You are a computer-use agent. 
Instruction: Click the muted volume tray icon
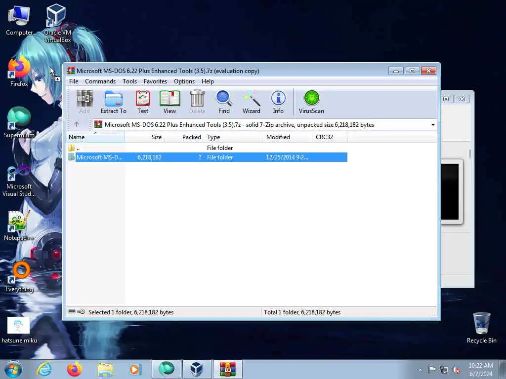coord(456,370)
